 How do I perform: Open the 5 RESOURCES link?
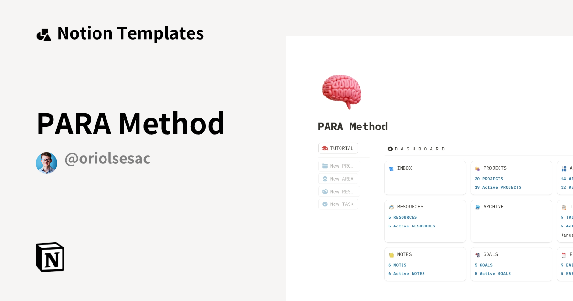(x=403, y=217)
